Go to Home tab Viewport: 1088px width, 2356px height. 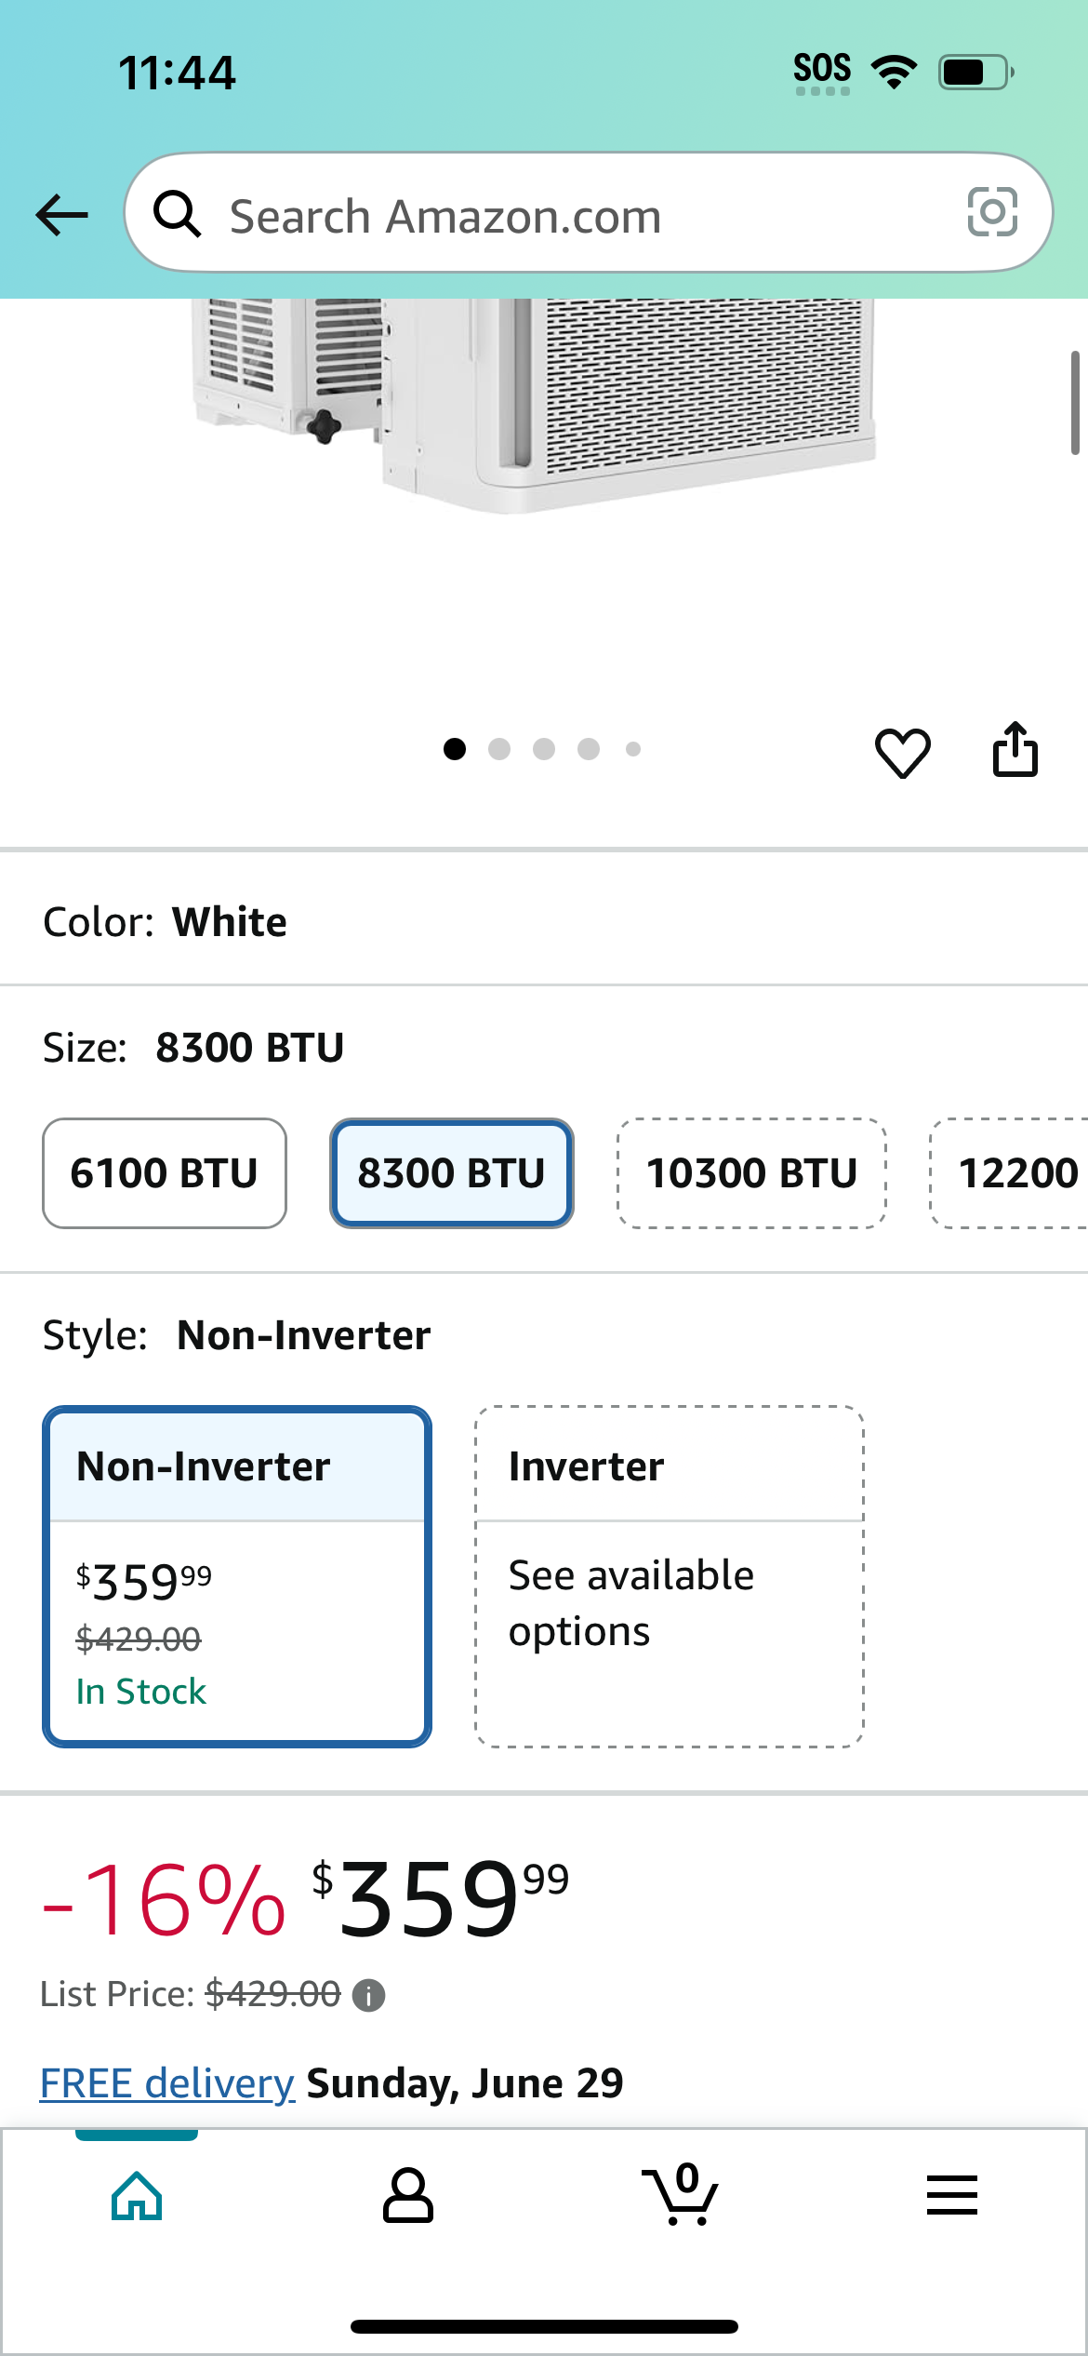pyautogui.click(x=137, y=2195)
